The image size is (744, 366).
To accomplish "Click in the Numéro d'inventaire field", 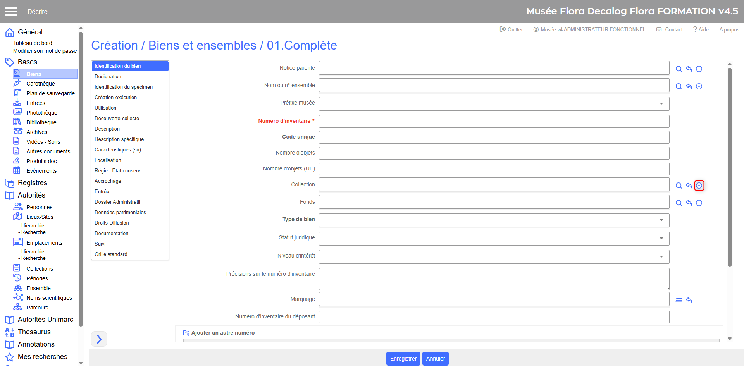I will point(494,121).
